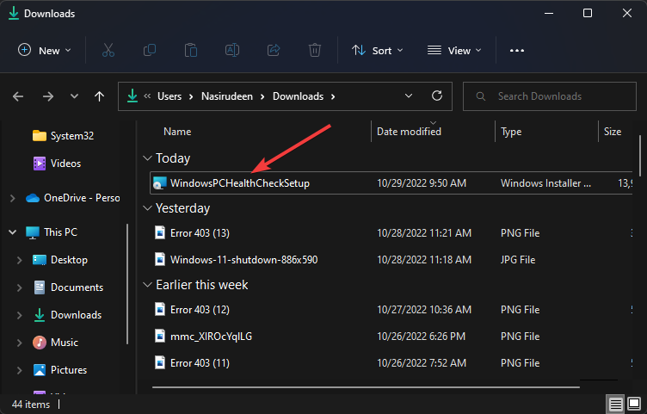Click the Paste clipboard icon
This screenshot has height=414, width=647.
tap(191, 51)
